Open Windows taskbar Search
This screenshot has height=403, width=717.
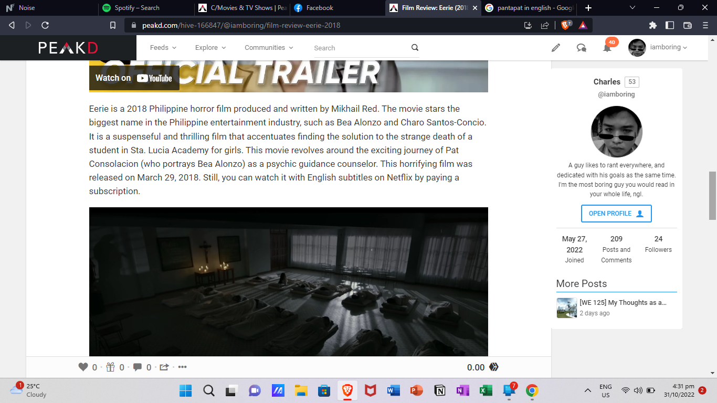(208, 390)
